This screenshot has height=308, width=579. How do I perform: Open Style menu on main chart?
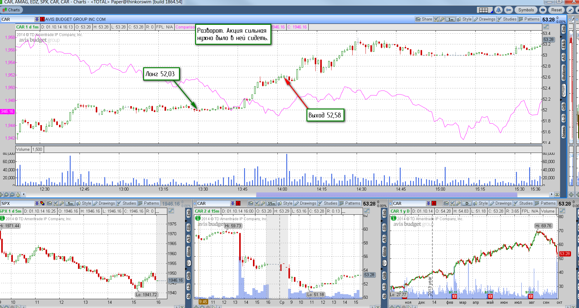pos(464,19)
